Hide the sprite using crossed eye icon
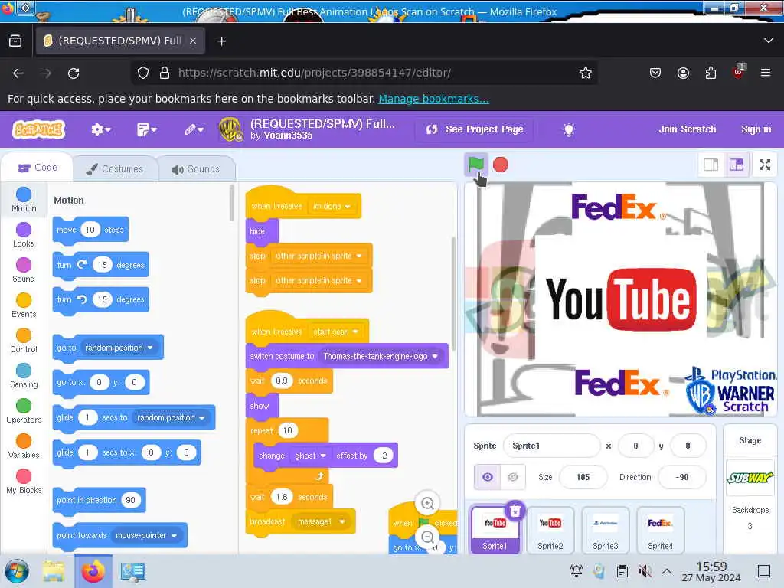 pyautogui.click(x=513, y=477)
